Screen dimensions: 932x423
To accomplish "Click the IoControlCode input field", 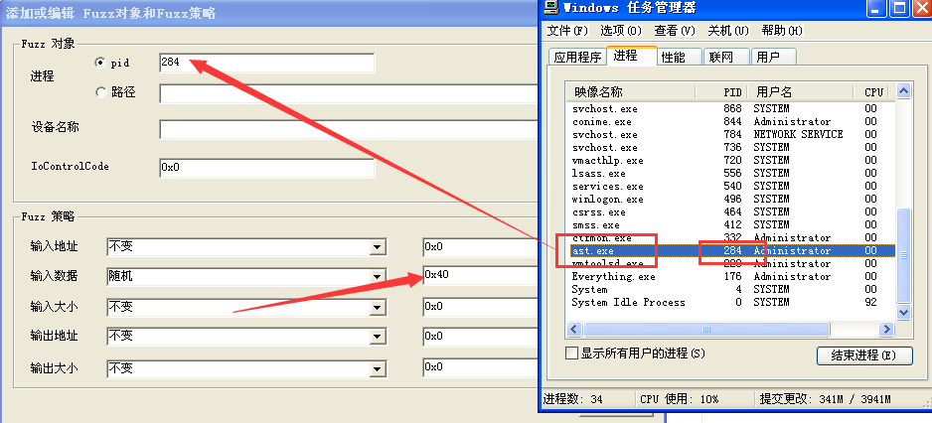I will click(x=266, y=168).
